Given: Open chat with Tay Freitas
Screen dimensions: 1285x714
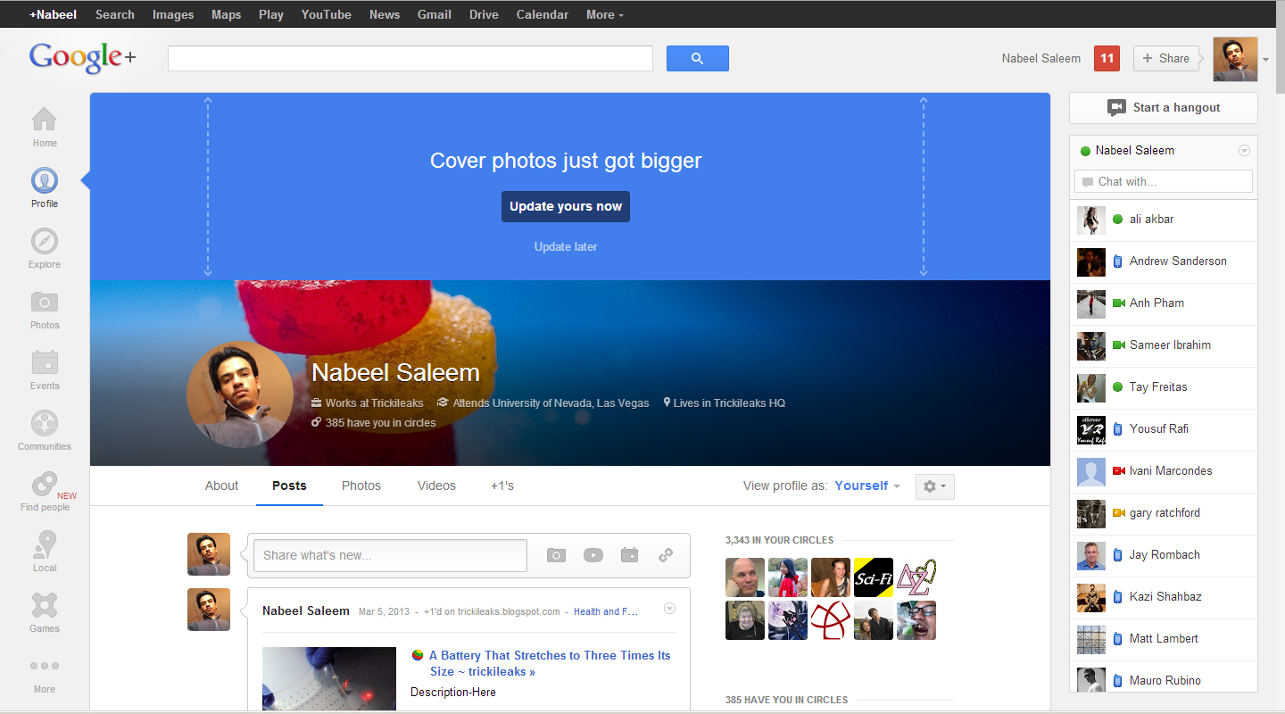Looking at the screenshot, I should (x=1164, y=387).
